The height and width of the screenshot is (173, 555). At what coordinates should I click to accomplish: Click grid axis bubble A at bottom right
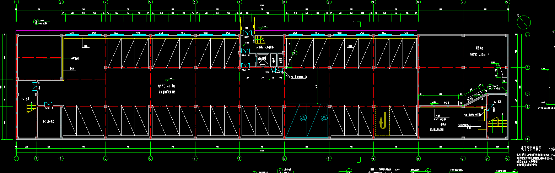pos(528,139)
